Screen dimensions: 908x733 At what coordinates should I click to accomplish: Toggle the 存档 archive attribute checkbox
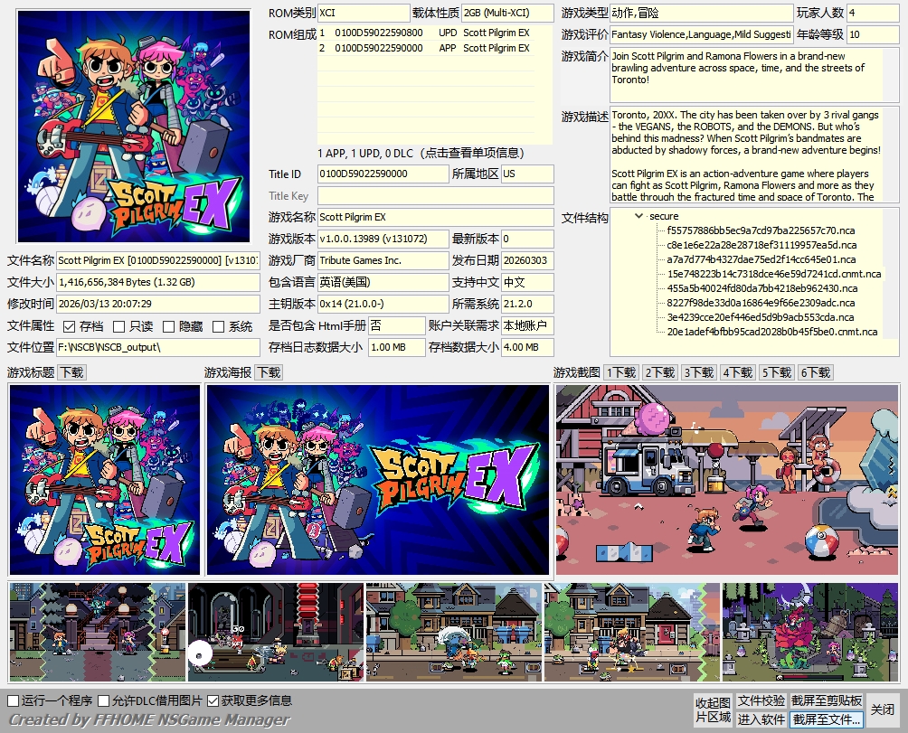click(x=70, y=326)
